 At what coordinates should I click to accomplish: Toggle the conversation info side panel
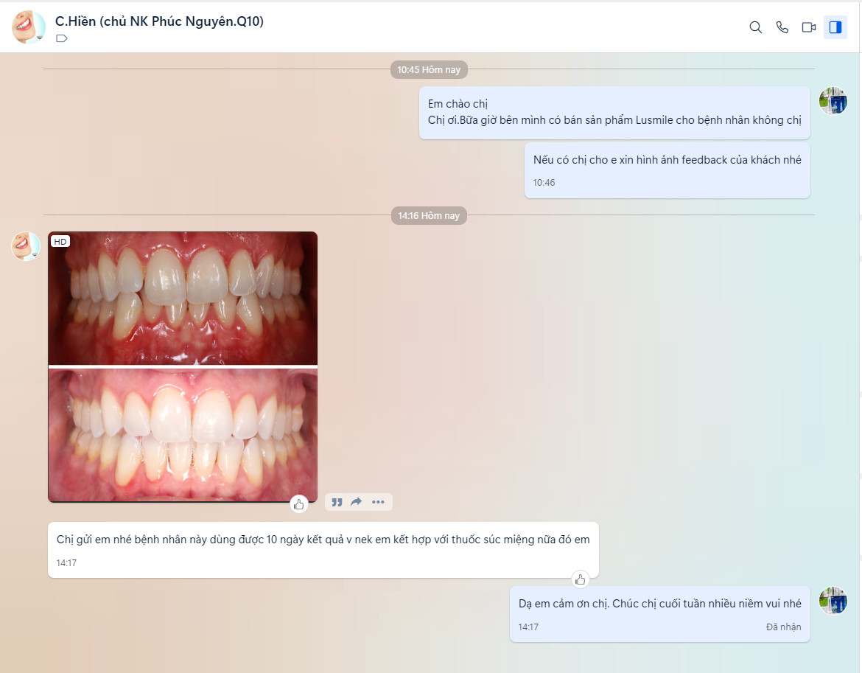click(x=835, y=27)
